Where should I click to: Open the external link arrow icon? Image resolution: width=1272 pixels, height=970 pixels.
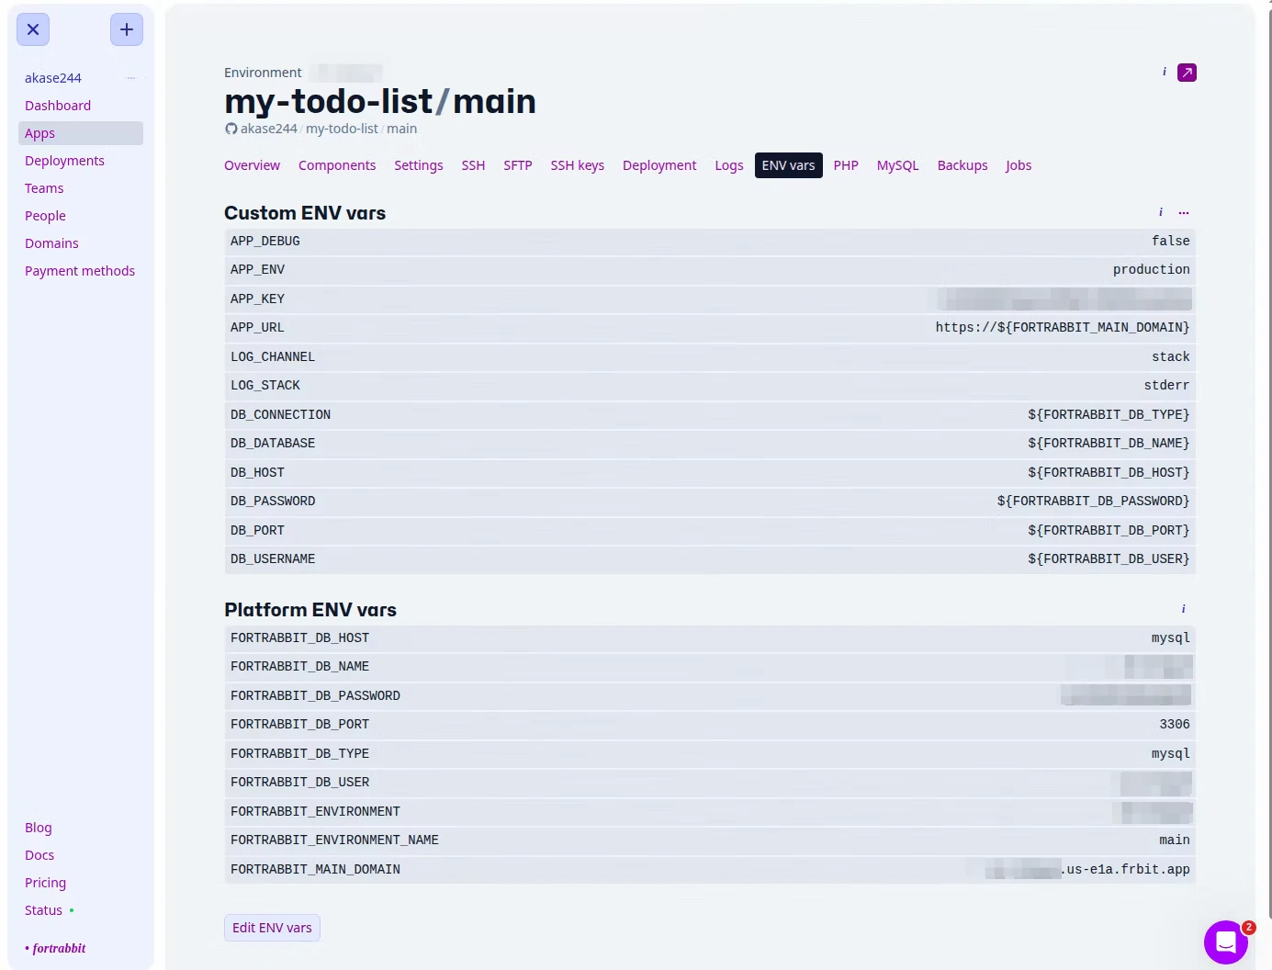tap(1187, 73)
